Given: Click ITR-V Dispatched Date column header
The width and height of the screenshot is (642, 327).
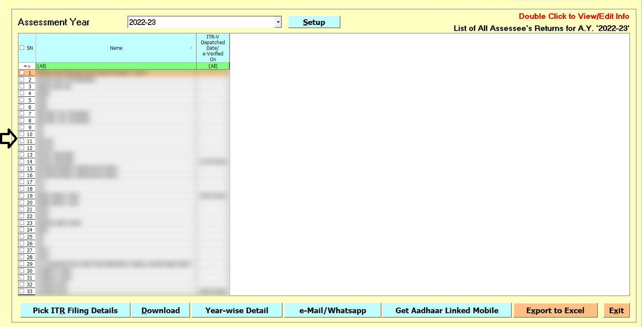Looking at the screenshot, I should (213, 48).
